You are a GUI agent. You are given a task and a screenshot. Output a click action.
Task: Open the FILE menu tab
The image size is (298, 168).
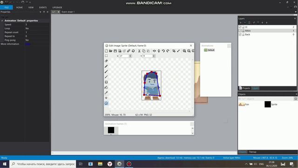(x=7, y=7)
